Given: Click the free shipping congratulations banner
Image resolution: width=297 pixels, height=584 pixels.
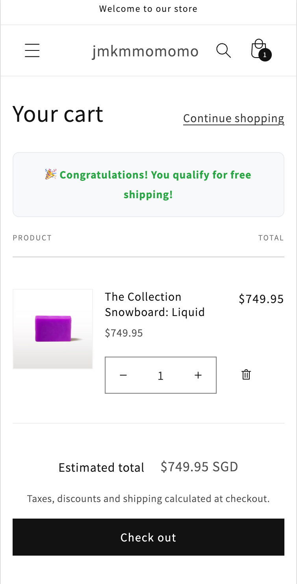Looking at the screenshot, I should coord(148,184).
